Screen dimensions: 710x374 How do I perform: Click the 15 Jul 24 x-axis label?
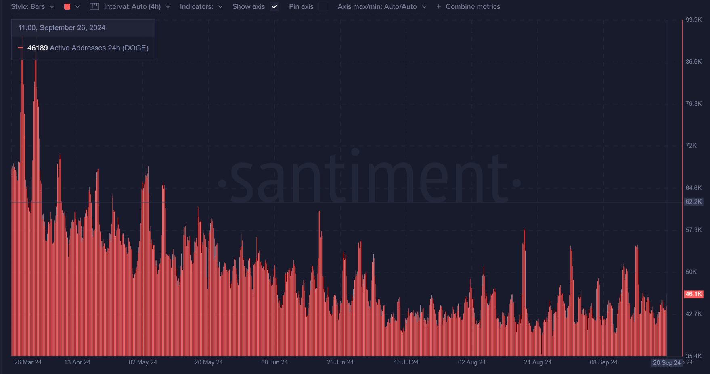[406, 362]
